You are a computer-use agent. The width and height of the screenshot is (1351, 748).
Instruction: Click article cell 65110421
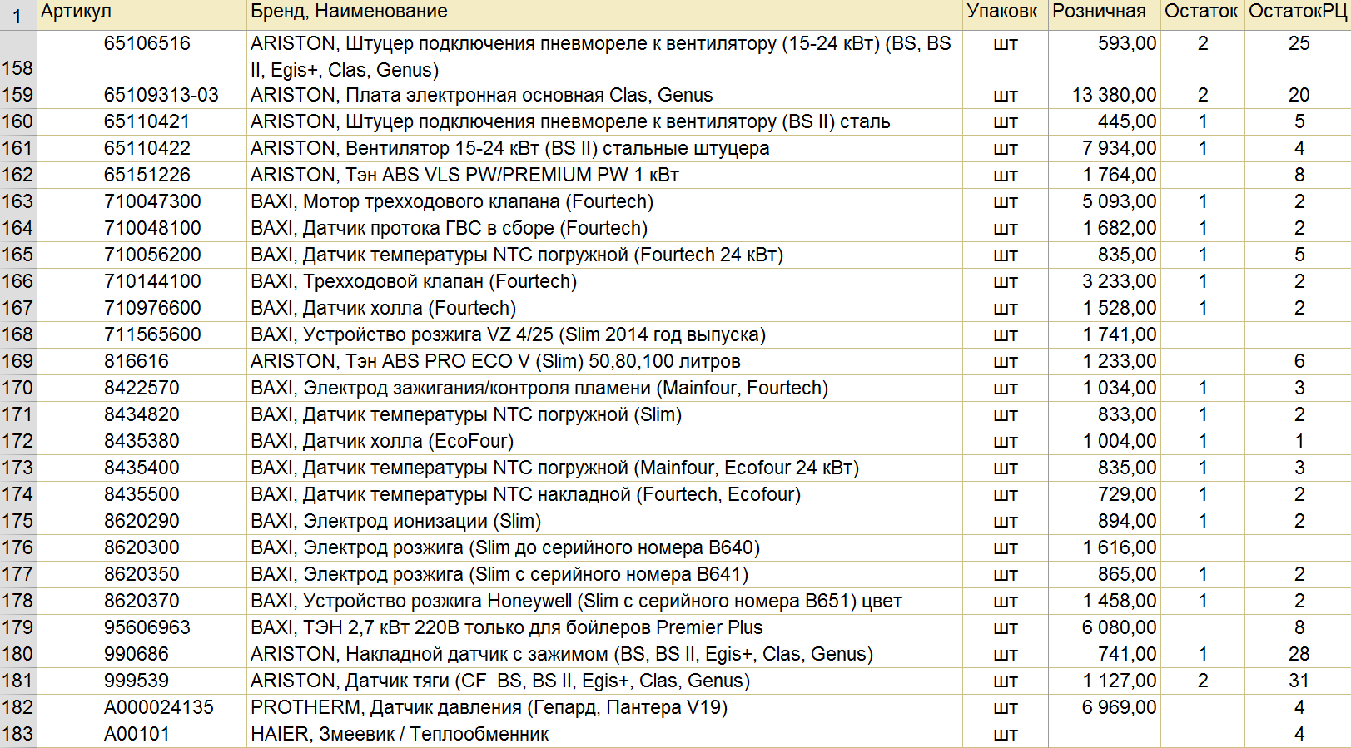point(142,121)
